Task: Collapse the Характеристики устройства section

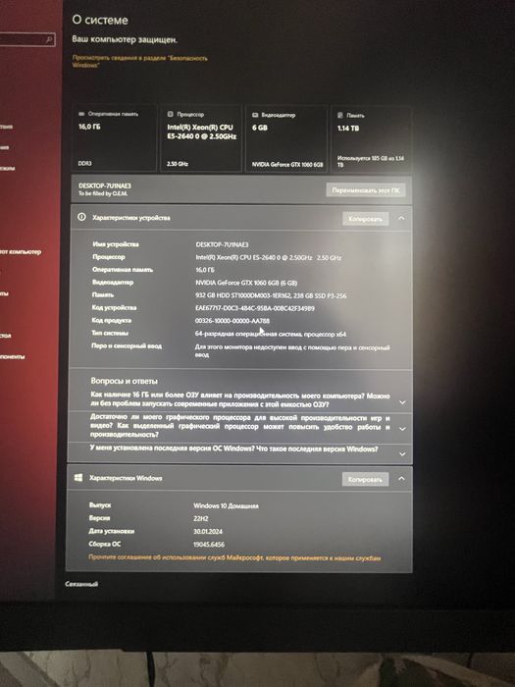Action: click(x=401, y=218)
